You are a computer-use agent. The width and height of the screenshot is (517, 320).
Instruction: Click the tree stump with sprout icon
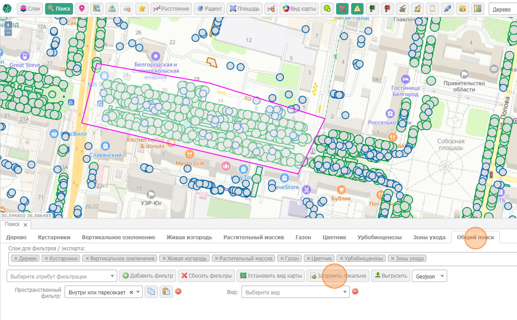click(402, 9)
